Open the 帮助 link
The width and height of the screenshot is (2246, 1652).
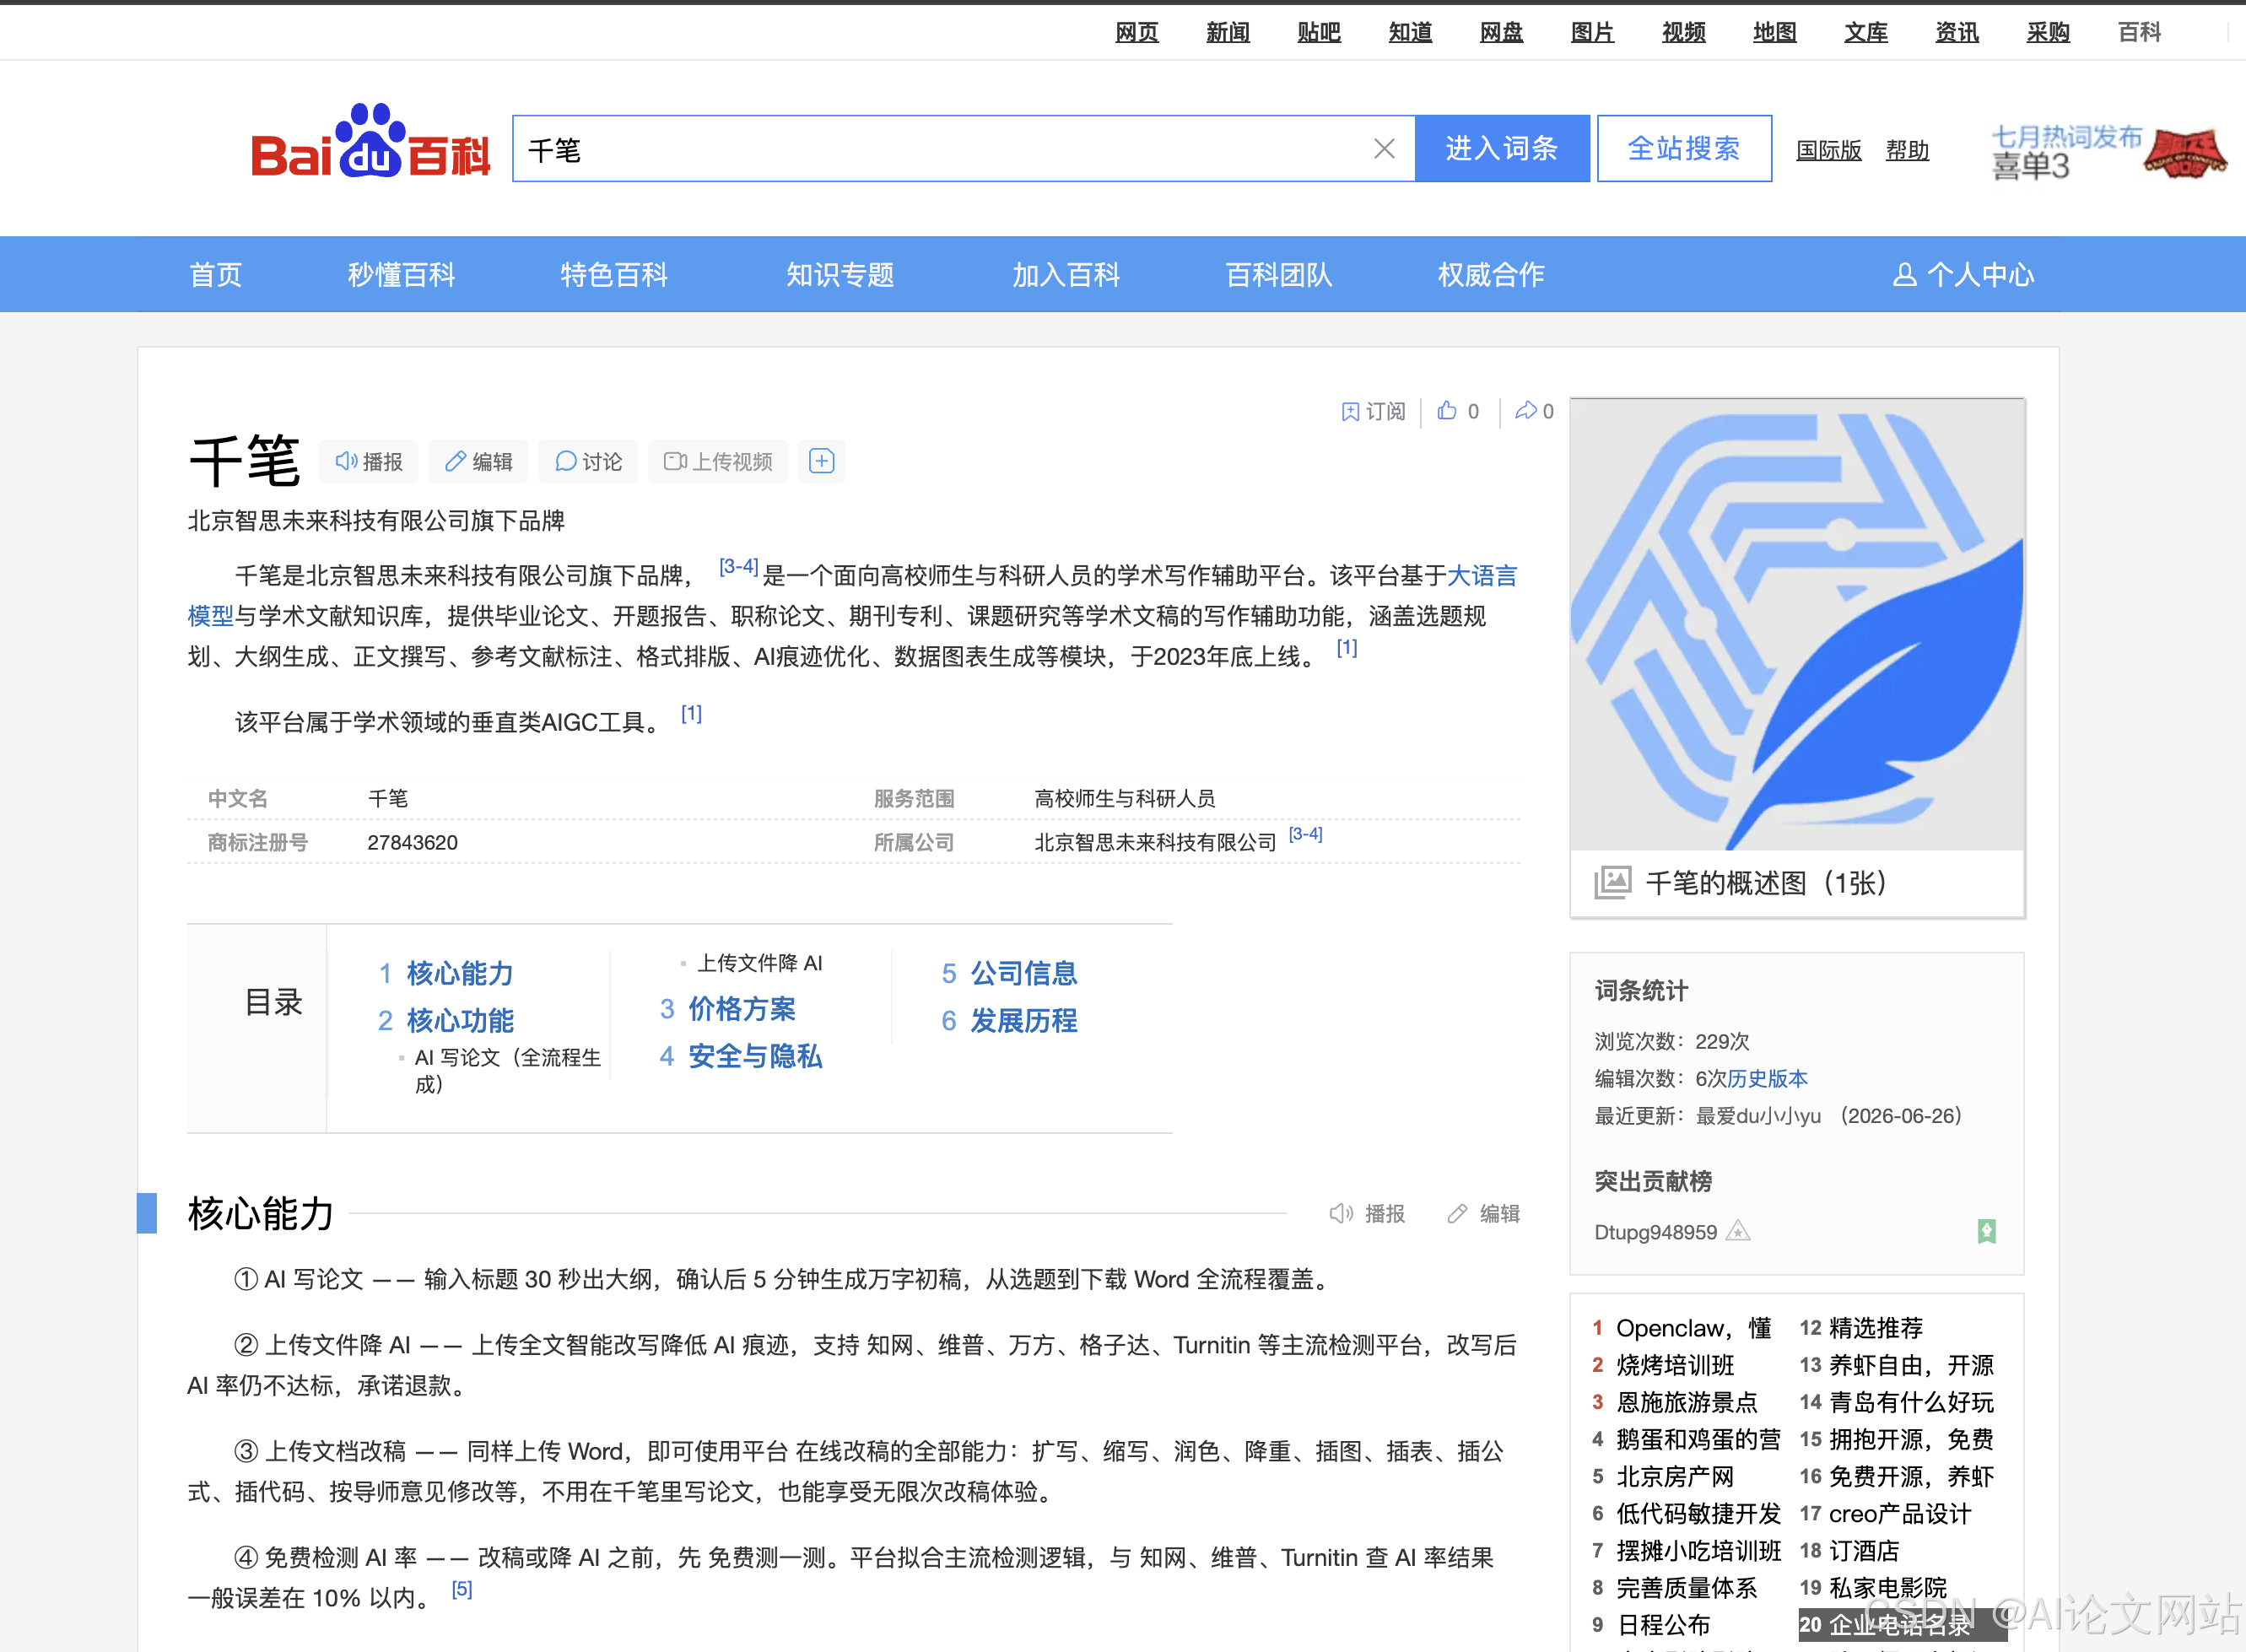[x=1907, y=151]
